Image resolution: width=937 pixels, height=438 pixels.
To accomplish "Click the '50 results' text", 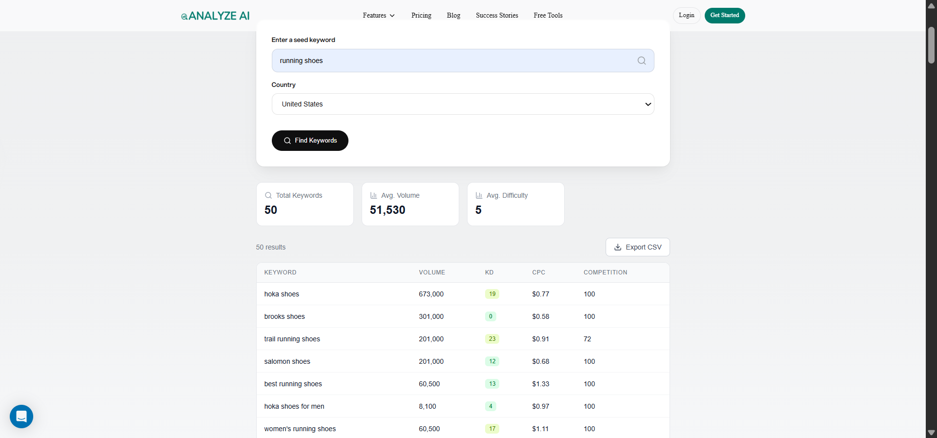I will point(271,247).
